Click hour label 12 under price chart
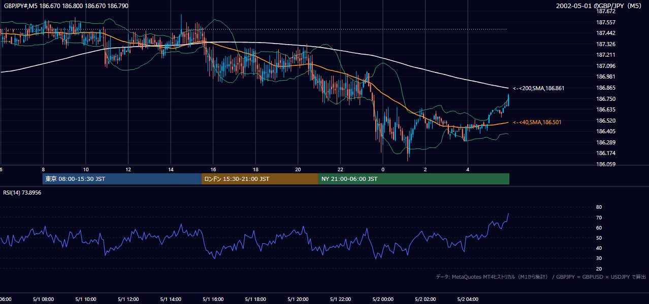This screenshot has height=304, width=649. (128, 169)
